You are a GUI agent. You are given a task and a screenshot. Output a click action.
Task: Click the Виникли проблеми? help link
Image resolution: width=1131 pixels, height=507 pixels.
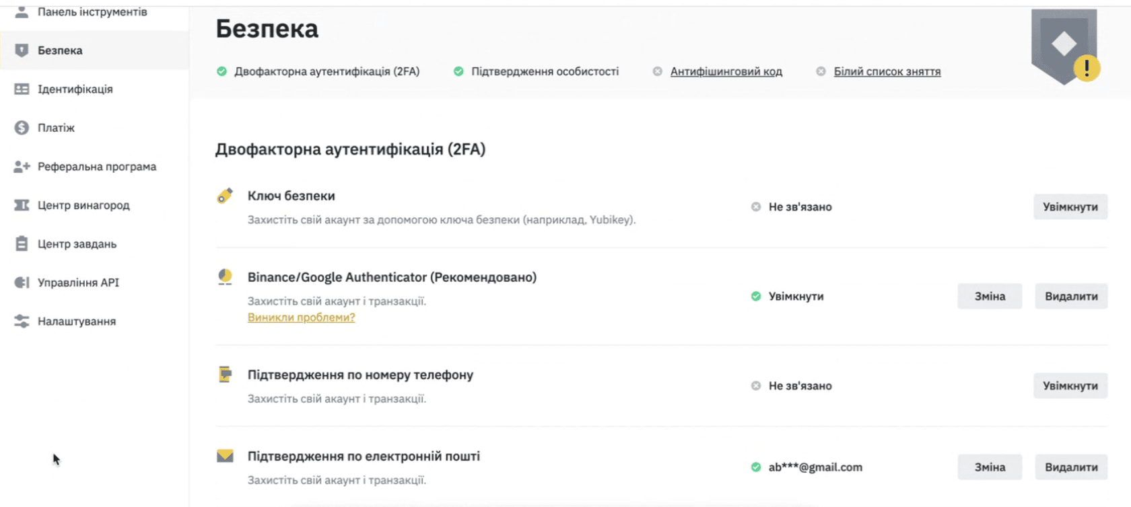pos(301,317)
